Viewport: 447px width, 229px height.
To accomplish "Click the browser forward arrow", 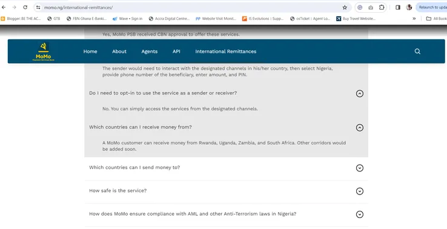I will [x=15, y=7].
